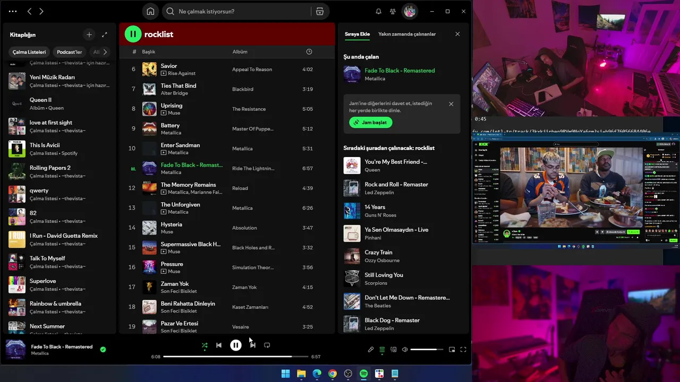Switch to full screen view icon

463,350
